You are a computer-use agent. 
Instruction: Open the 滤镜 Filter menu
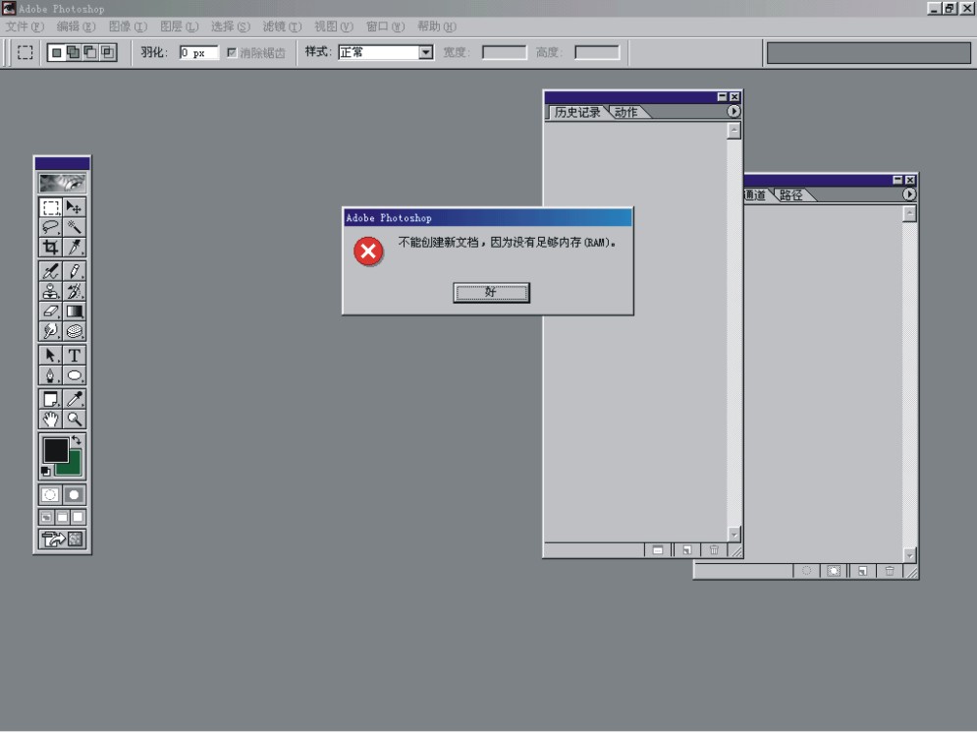[282, 27]
